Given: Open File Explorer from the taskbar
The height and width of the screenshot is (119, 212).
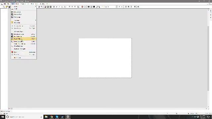Looking at the screenshot, I should coord(46,117).
